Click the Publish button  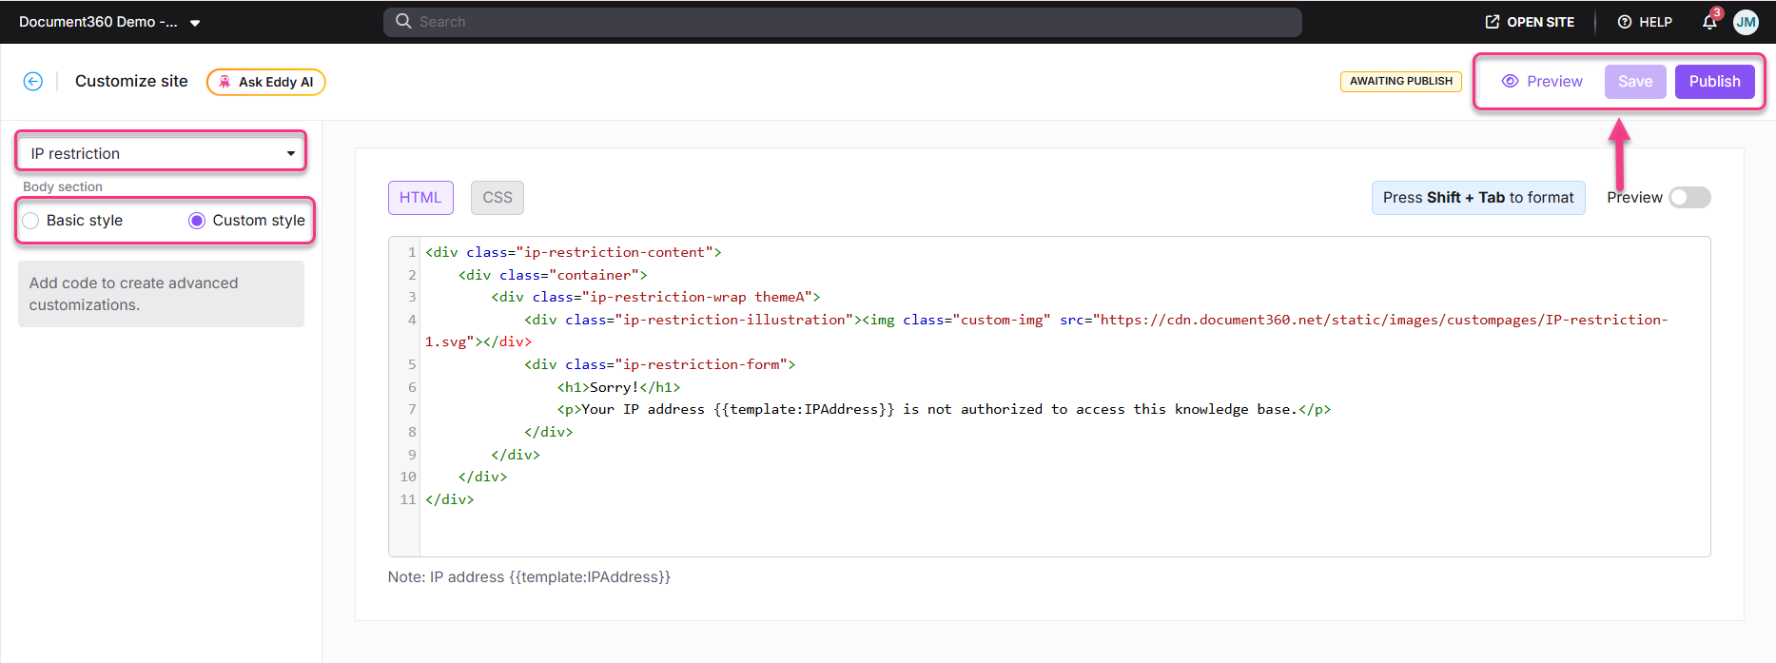point(1714,82)
